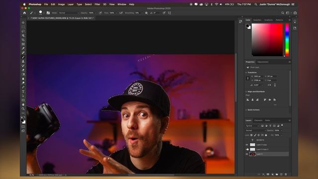318x179 pixels.
Task: Toggle Quick Mask mode in toolbar
Action: [23, 127]
